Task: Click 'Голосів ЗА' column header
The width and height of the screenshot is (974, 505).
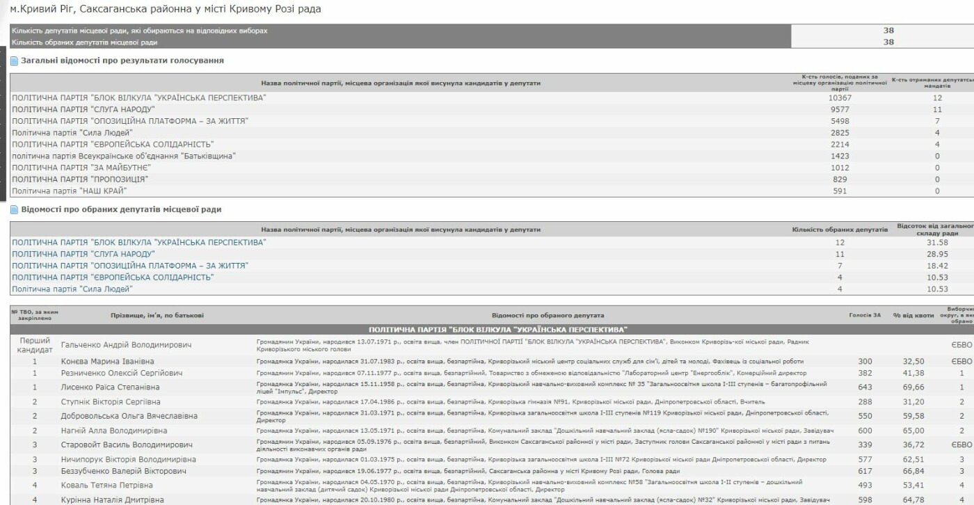Action: pos(864,315)
